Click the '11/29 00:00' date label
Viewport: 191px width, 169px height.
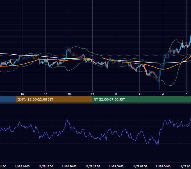coord(116,166)
